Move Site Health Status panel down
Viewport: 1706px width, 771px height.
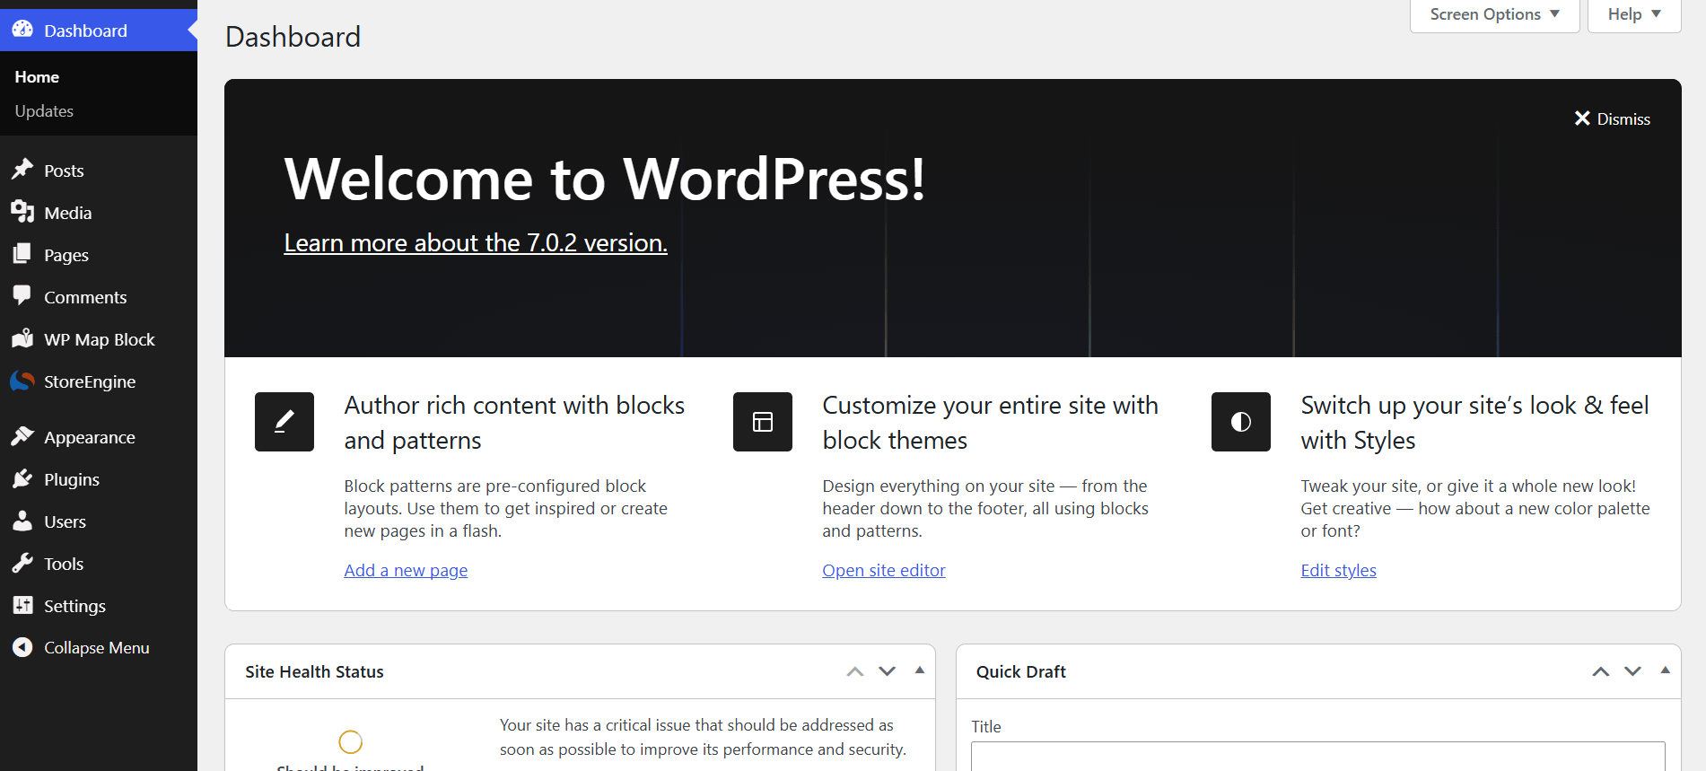[x=888, y=671]
